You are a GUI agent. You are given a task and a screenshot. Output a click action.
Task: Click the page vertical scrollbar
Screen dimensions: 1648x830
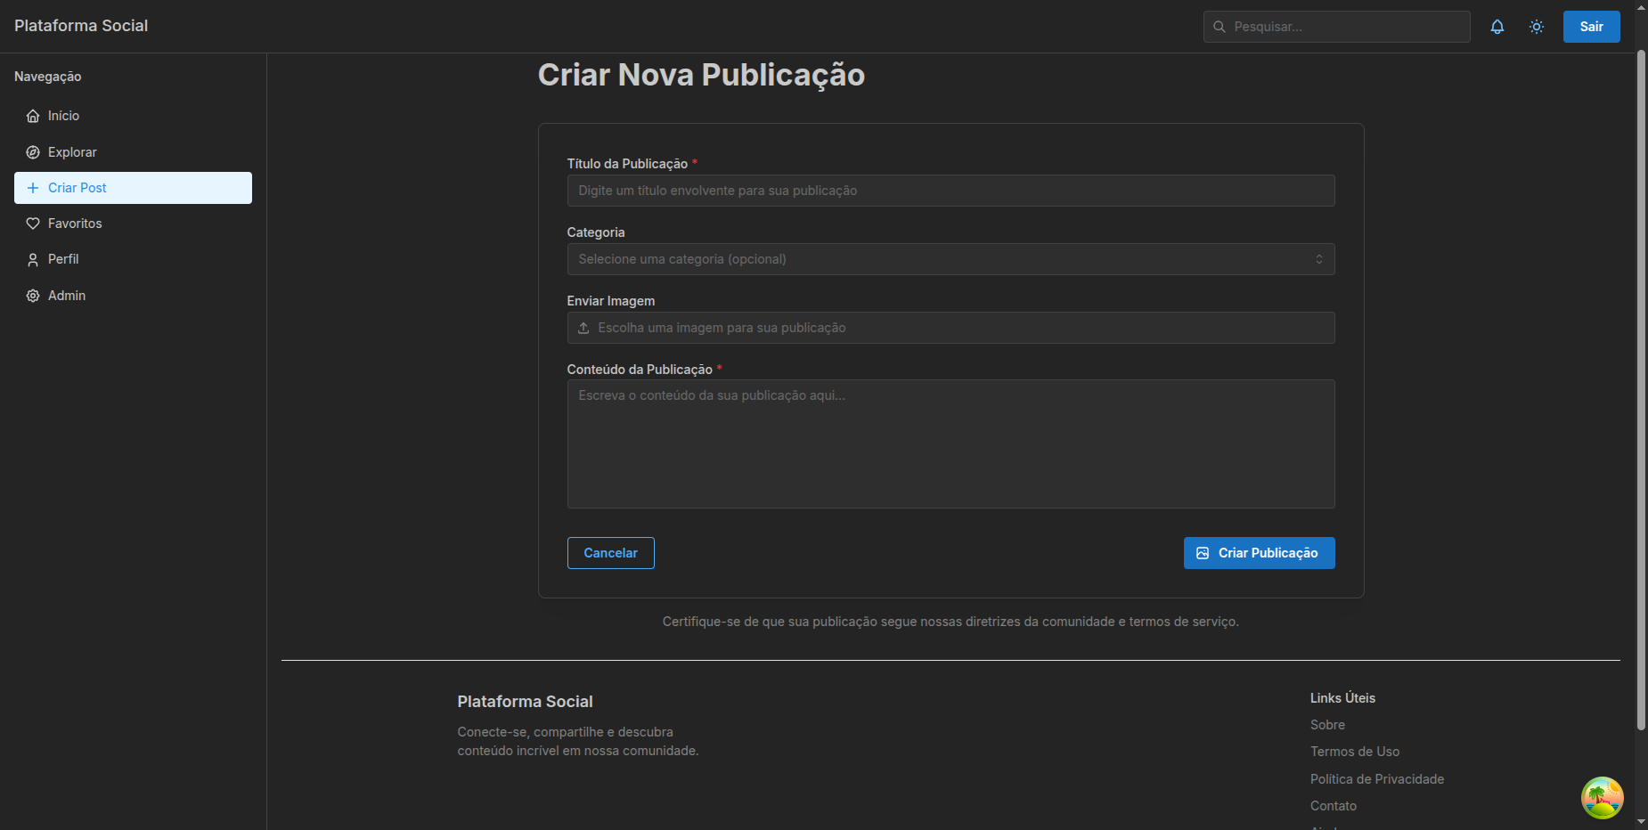[x=1641, y=392]
